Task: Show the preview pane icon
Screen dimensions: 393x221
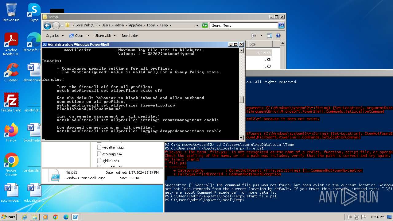Action: [270, 36]
